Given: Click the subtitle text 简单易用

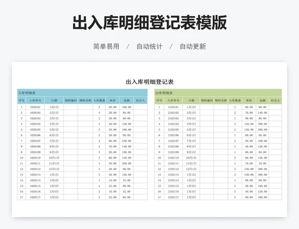Looking at the screenshot, I should pyautogui.click(x=106, y=47).
